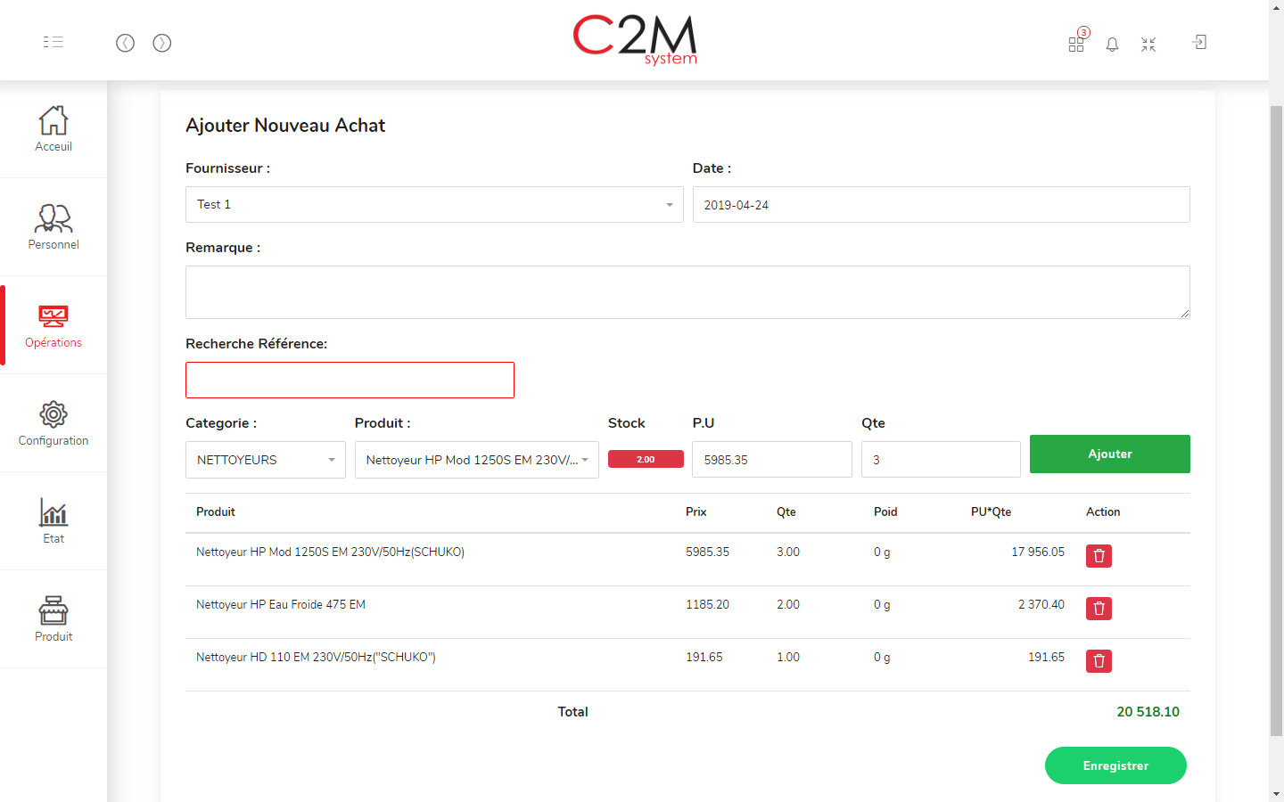Go to Acceuil in the sidebar

tap(53, 129)
